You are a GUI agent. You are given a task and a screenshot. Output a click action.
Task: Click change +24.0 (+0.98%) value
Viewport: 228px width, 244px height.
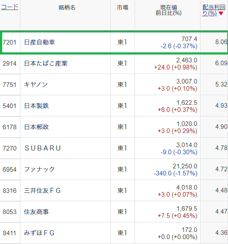pos(175,67)
